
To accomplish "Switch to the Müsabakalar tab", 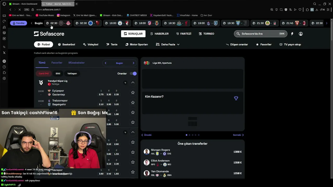I will click(x=76, y=63).
